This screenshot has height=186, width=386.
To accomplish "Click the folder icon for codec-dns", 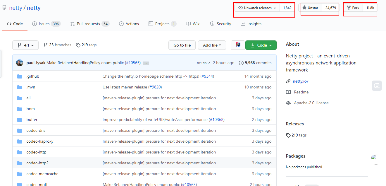I will [x=20, y=131].
